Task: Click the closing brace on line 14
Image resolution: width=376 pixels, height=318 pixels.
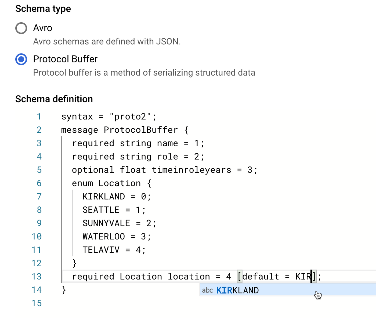Action: point(64,290)
